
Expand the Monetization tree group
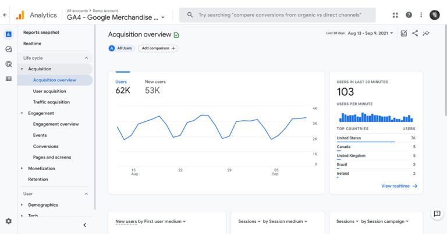(22, 168)
